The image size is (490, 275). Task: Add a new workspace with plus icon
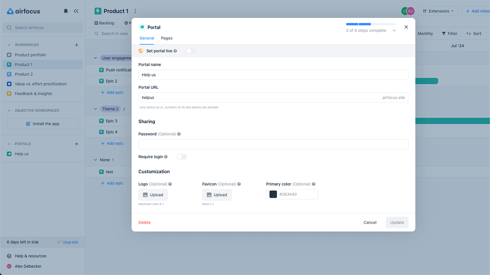[76, 45]
